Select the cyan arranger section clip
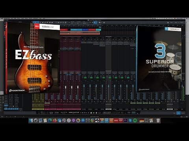 76,30
